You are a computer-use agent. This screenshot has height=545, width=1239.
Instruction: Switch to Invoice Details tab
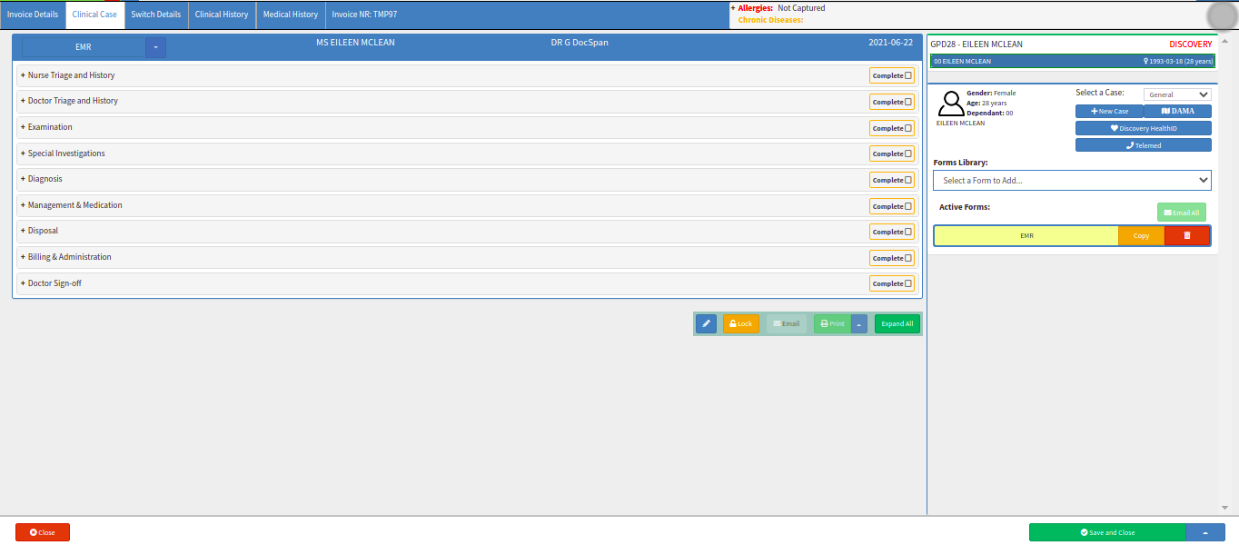coord(33,15)
